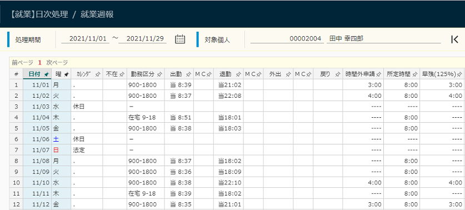
Task: Toggle pin icon on 日付 column header
Action: point(46,75)
